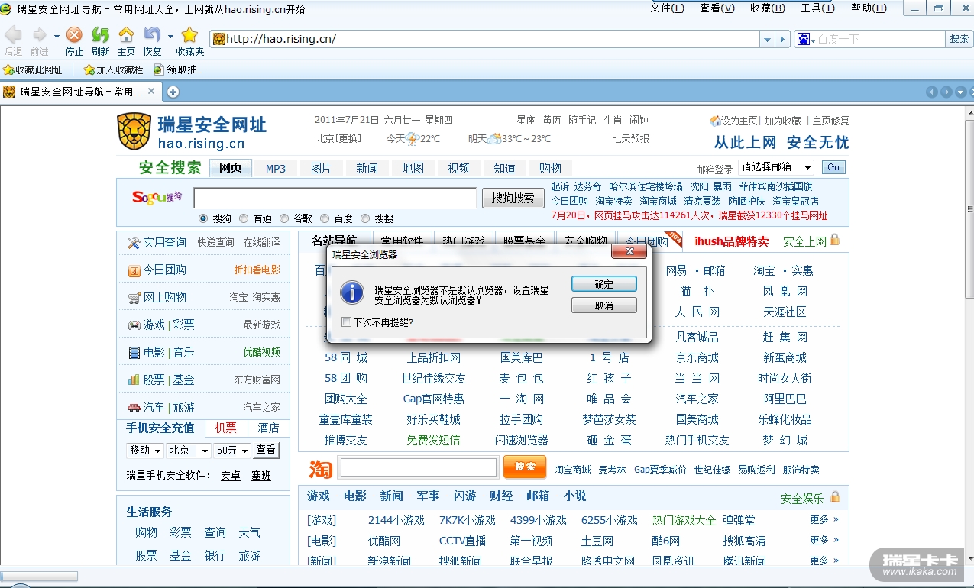
Task: Click the 搜索 button in browser toolbar
Action: [959, 39]
